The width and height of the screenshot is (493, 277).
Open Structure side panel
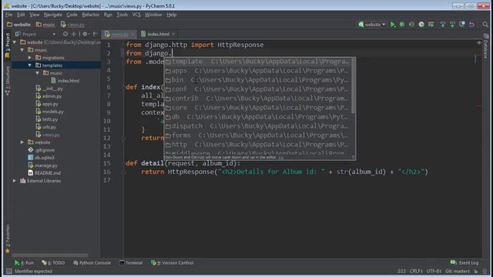pos(8,81)
